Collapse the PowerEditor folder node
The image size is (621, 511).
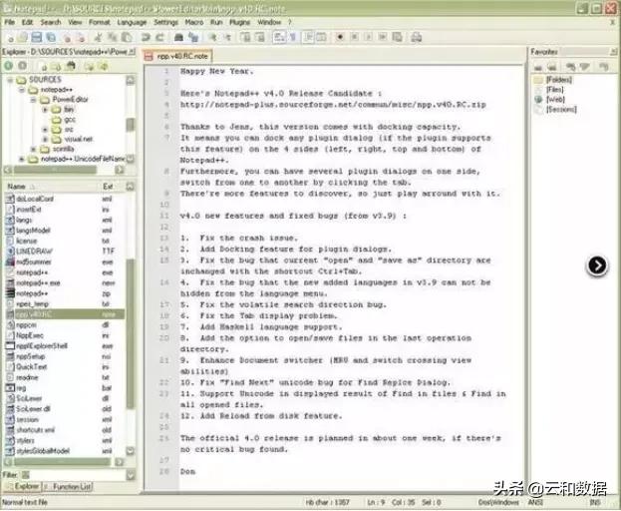coord(34,100)
